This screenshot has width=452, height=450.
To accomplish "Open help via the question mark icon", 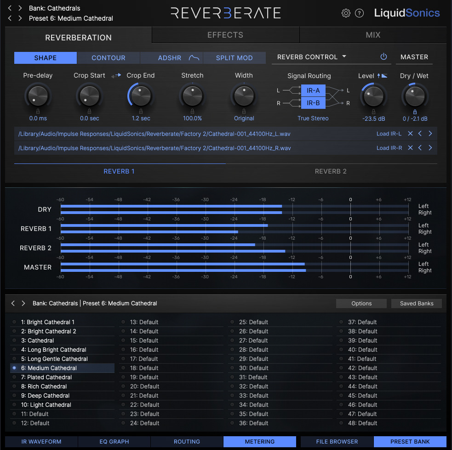I will [359, 13].
